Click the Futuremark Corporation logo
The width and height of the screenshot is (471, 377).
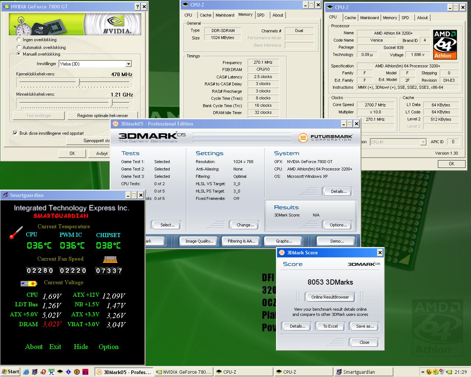click(326, 138)
